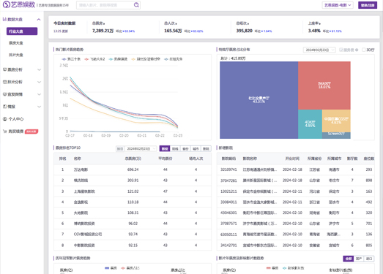Expand the 情报 sidebar section

(39, 107)
